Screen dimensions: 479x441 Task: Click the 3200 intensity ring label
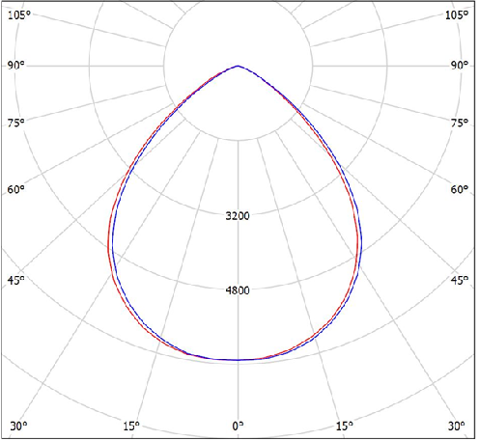point(238,216)
